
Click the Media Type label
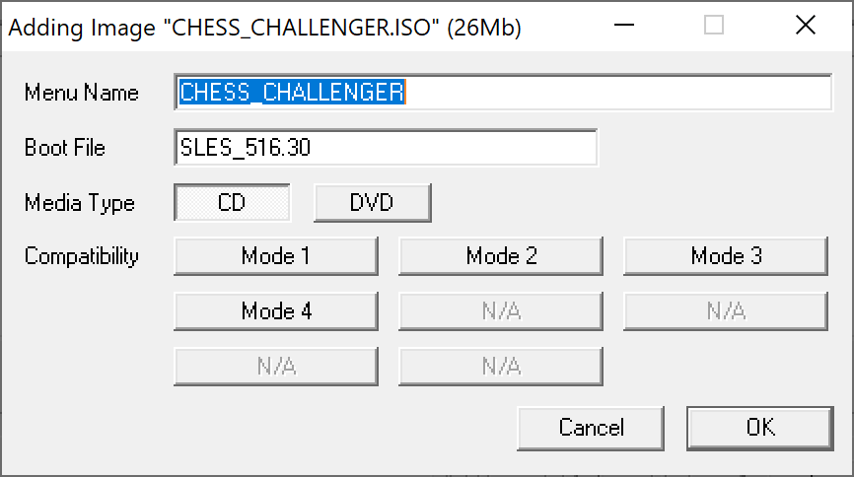(x=80, y=203)
